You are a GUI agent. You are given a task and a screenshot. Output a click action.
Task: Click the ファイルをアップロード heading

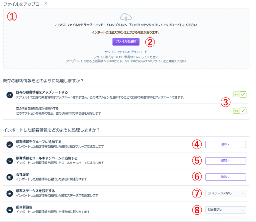pyautogui.click(x=25, y=4)
